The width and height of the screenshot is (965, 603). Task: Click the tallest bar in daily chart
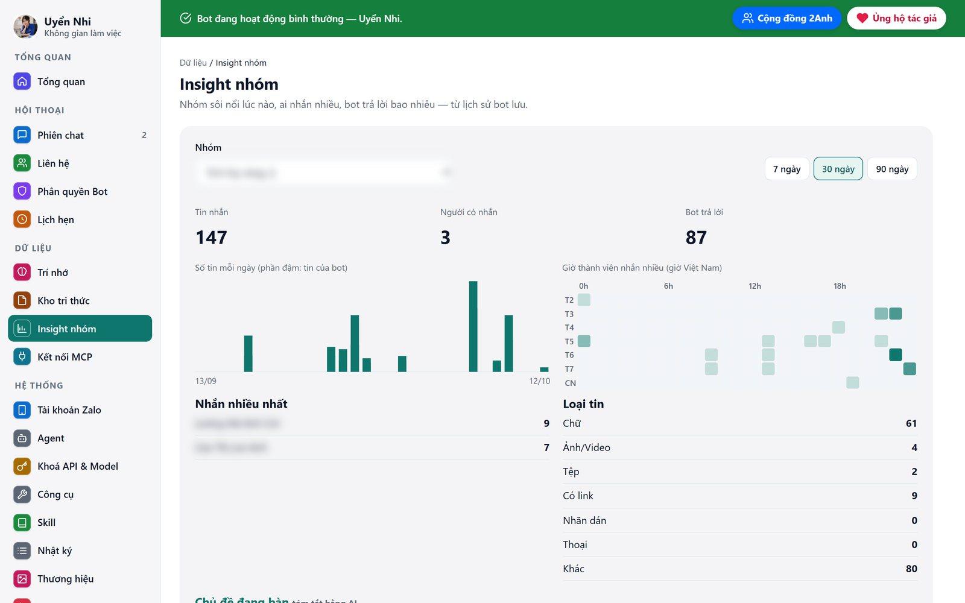(473, 326)
